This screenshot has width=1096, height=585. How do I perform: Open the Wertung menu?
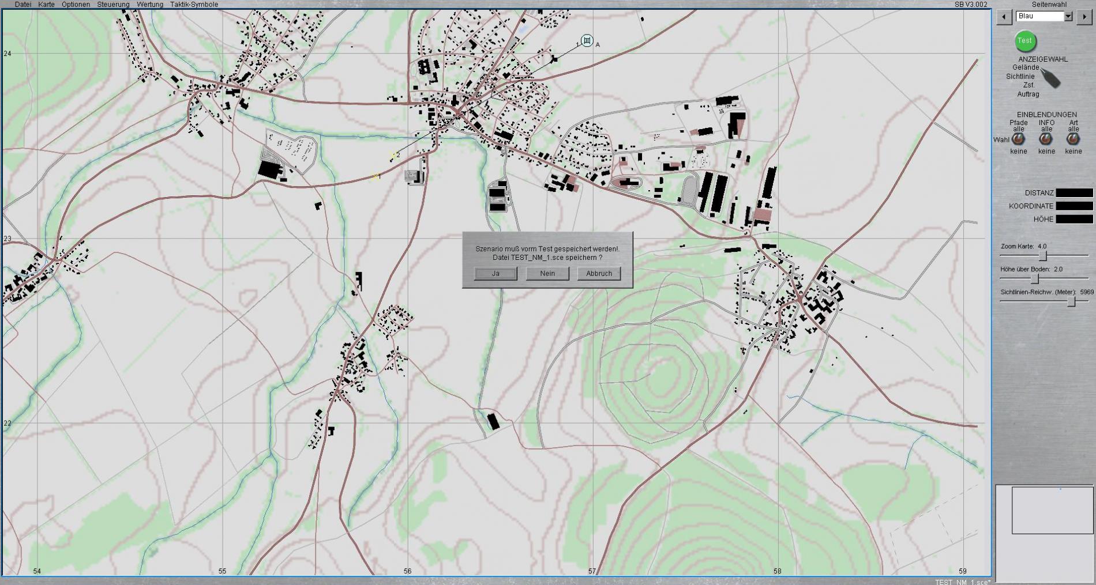(x=150, y=5)
